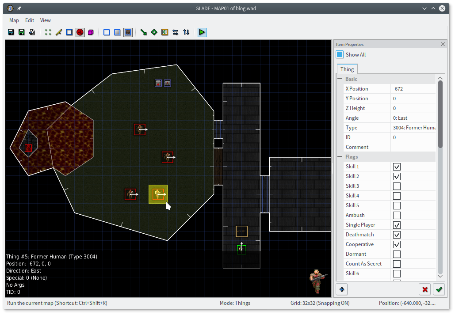Click the 'Grid: 32x32 (Snapping ON)' status text

[320, 303]
